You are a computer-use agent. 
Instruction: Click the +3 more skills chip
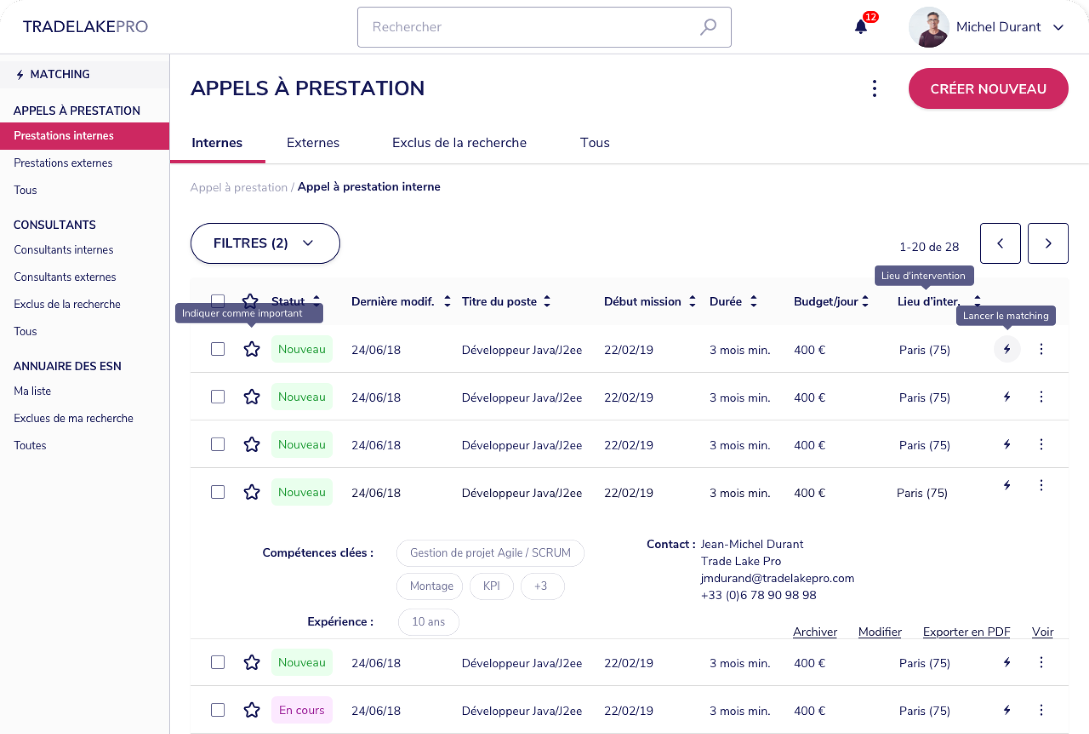542,586
